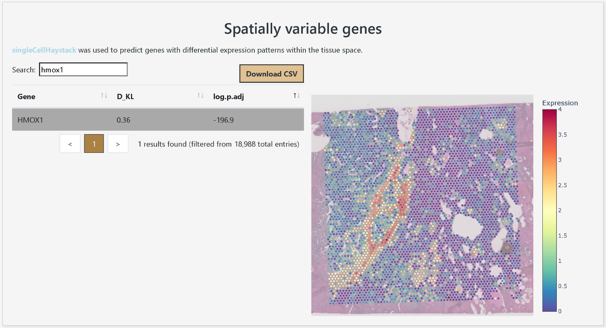
Task: Click the D_KL column header
Action: click(x=125, y=96)
